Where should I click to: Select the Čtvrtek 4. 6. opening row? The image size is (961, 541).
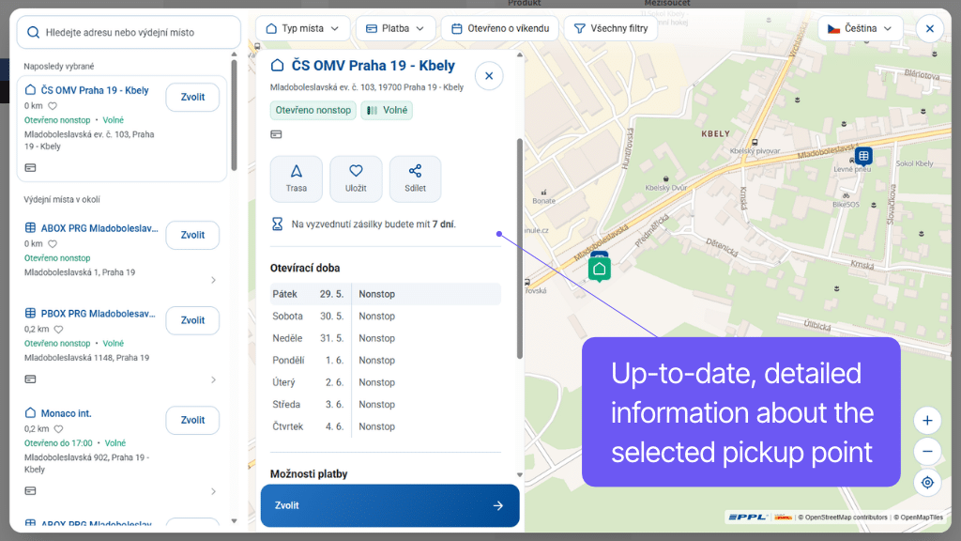pos(386,426)
